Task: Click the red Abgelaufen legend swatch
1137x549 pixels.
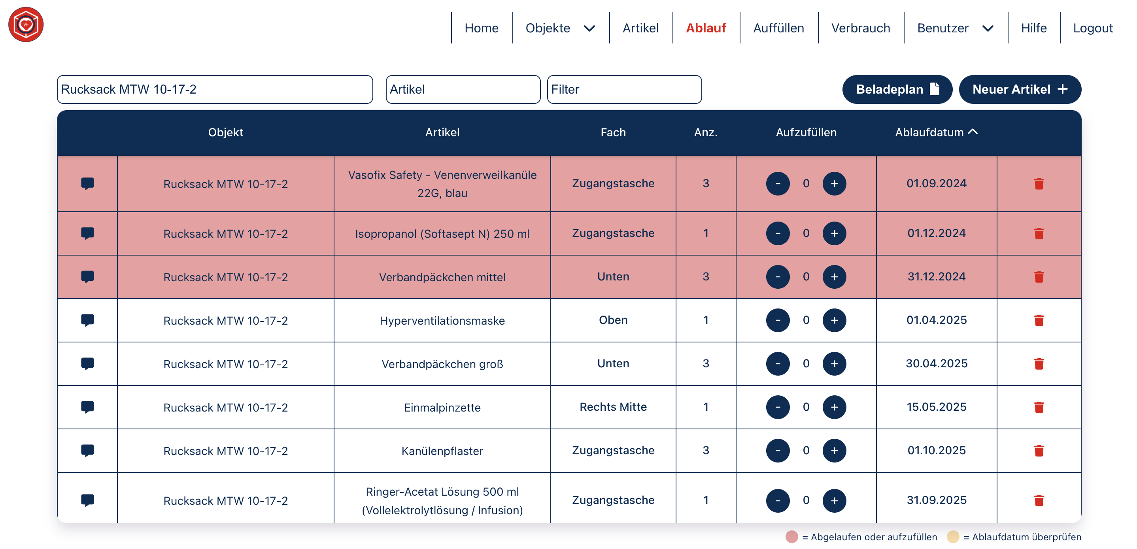Action: (791, 537)
